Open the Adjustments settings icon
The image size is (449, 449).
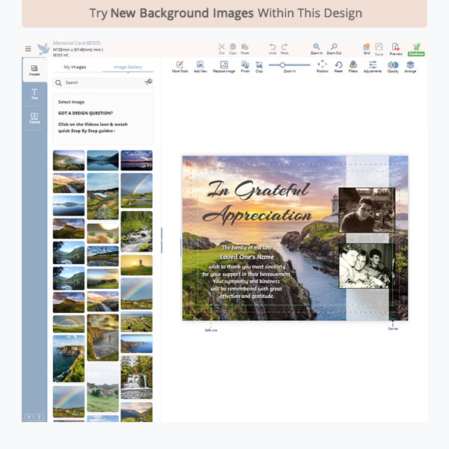coord(373,66)
